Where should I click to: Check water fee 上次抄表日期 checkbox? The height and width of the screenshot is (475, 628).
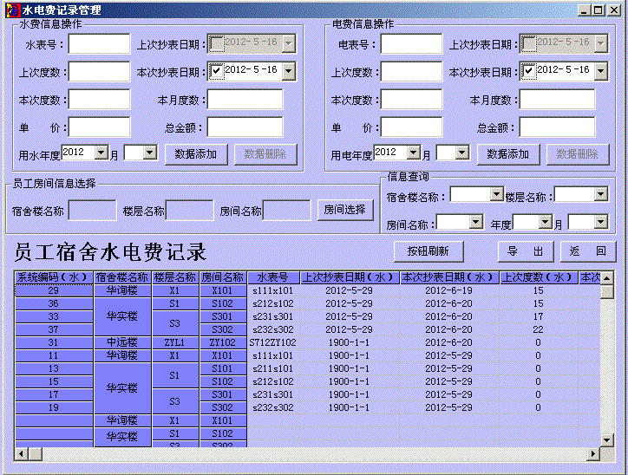(217, 42)
